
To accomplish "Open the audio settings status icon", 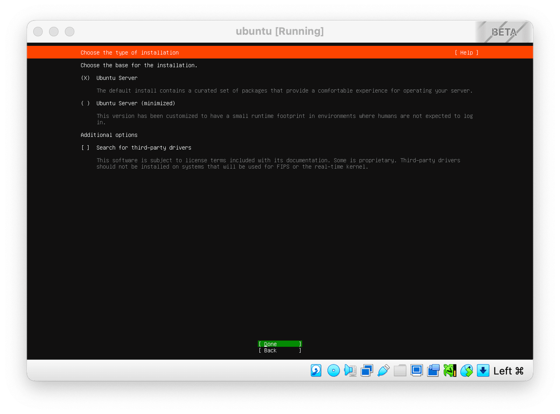I will (350, 371).
